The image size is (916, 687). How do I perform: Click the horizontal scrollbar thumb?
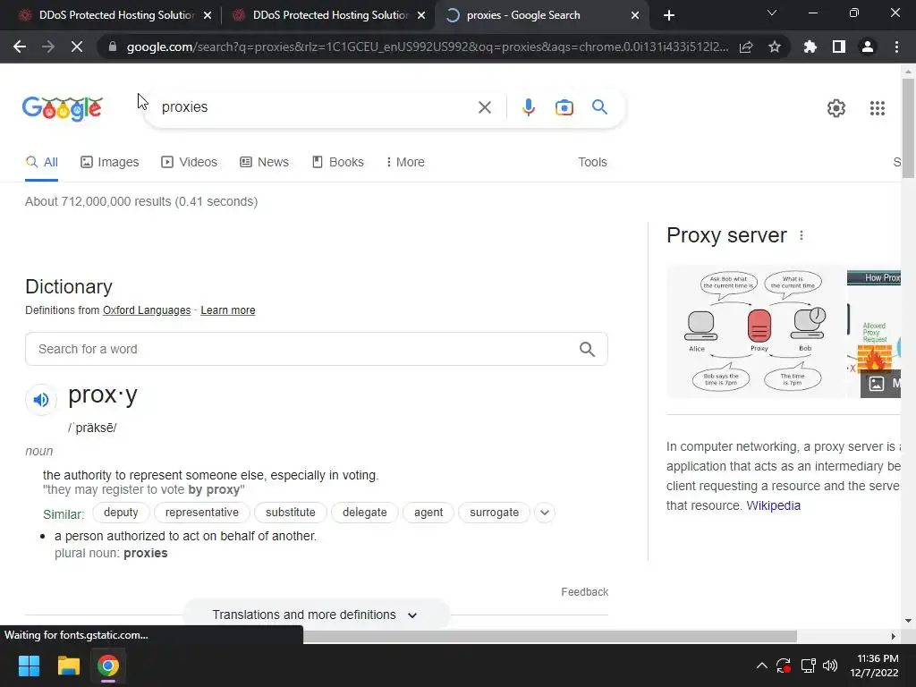[550, 636]
